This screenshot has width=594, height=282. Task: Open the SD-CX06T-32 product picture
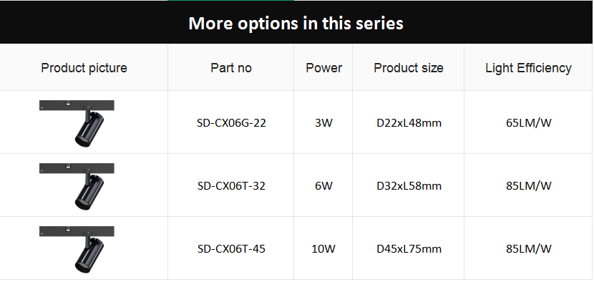[x=77, y=186]
